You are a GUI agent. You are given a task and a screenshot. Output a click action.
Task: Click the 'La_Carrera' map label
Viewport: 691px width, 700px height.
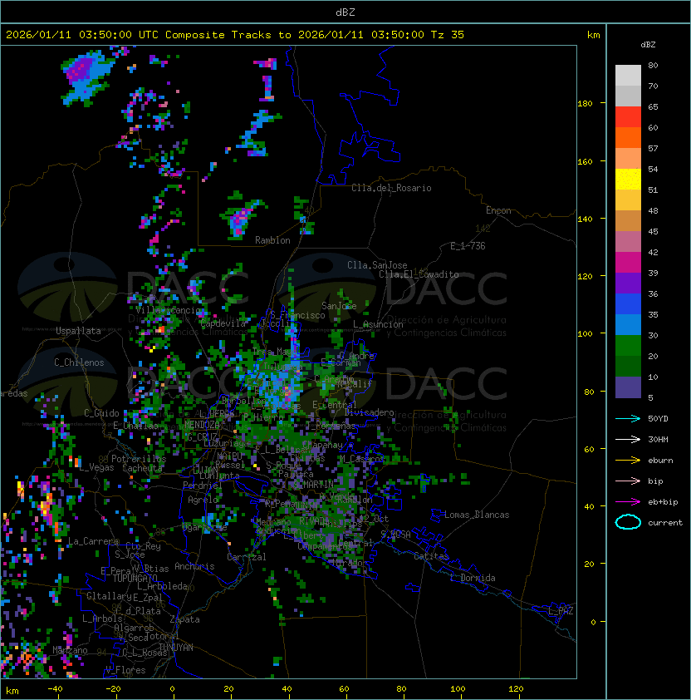point(93,541)
